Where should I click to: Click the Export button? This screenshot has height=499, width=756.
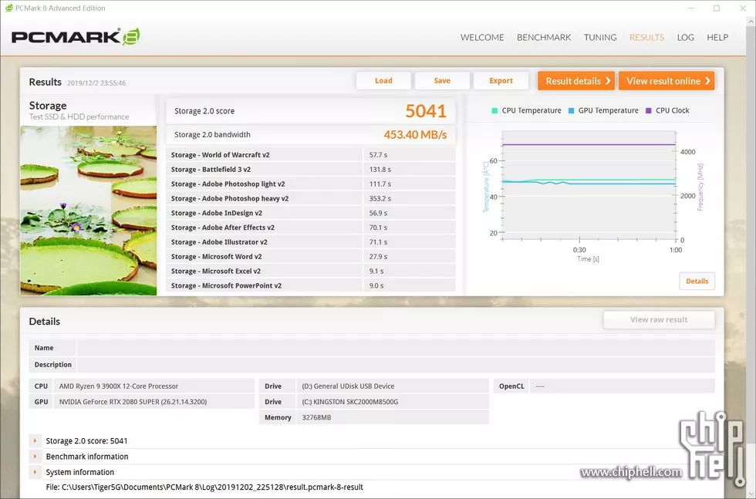[x=501, y=80]
